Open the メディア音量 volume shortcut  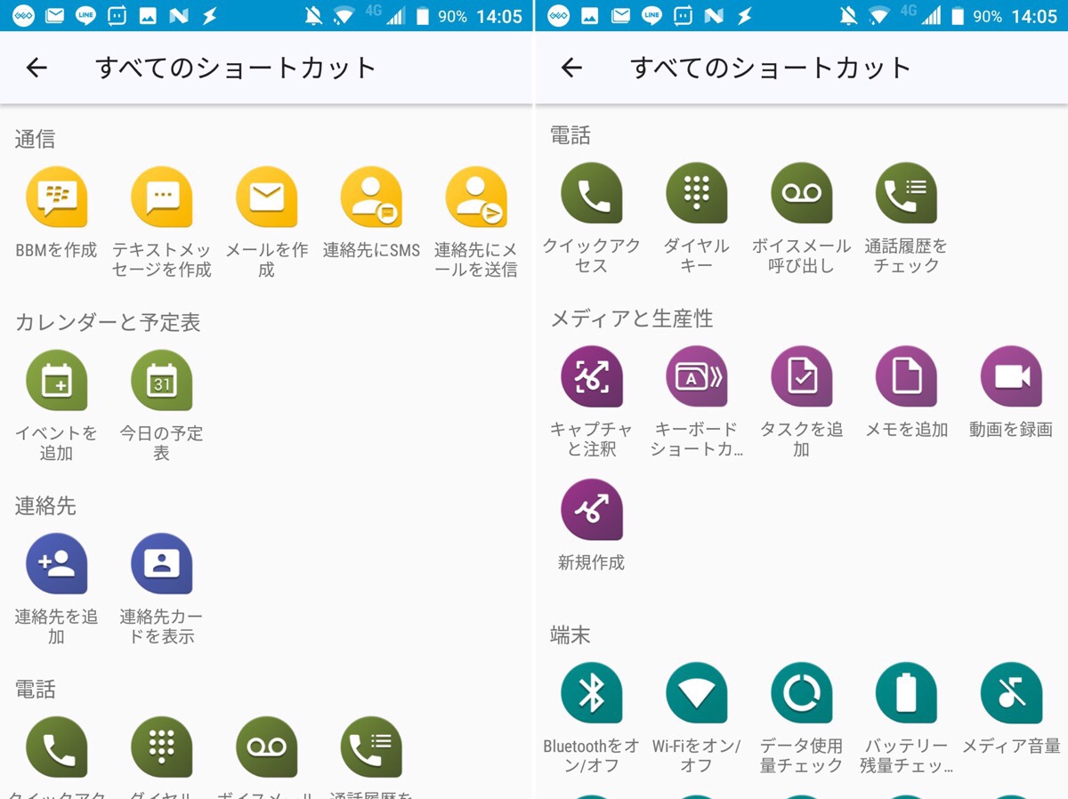click(x=1011, y=693)
